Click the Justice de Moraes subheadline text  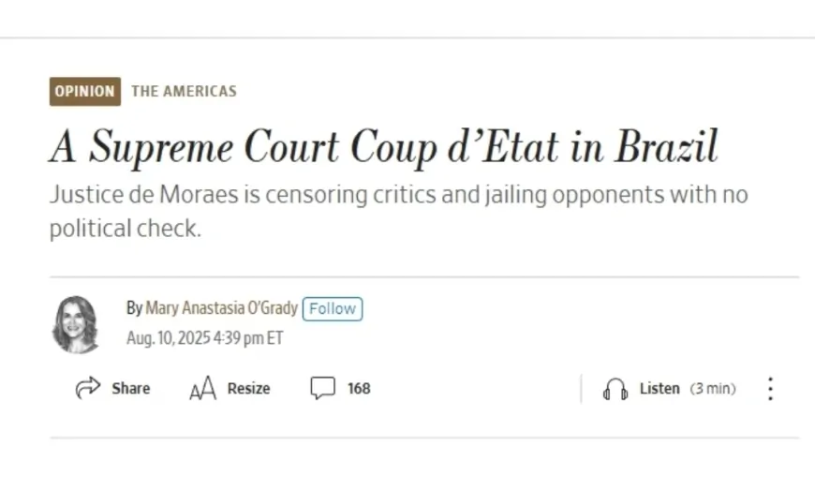coord(398,211)
